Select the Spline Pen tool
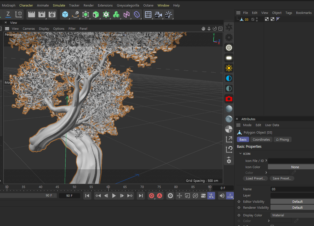 (x=75, y=14)
